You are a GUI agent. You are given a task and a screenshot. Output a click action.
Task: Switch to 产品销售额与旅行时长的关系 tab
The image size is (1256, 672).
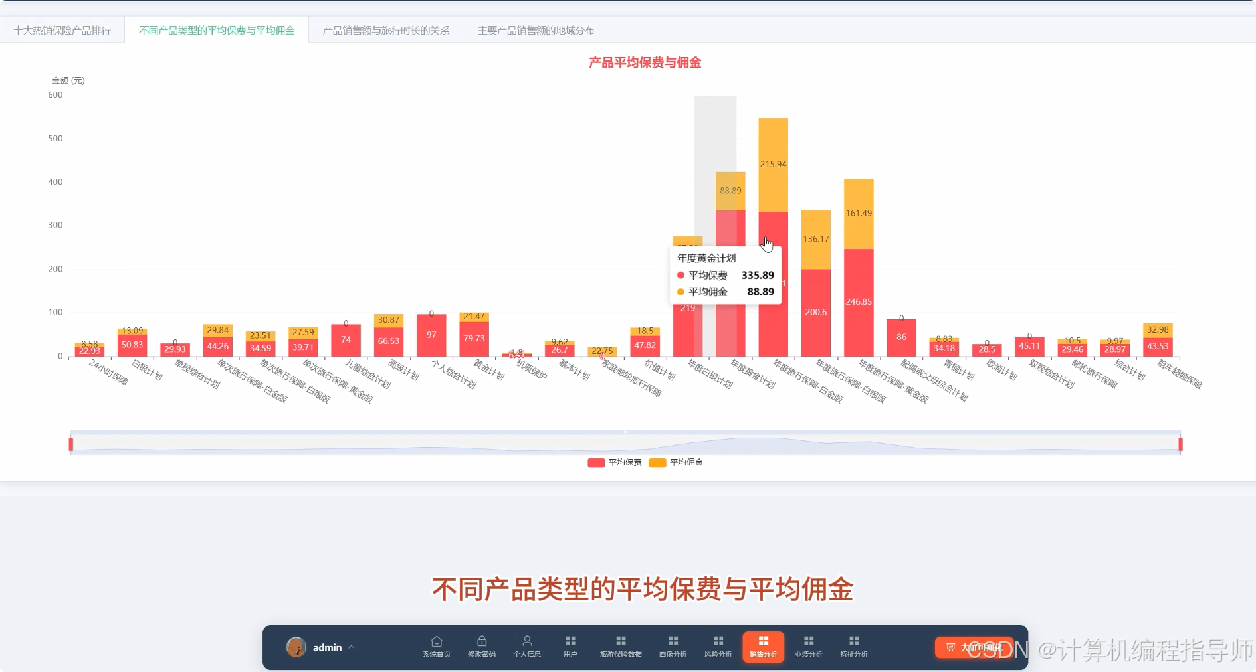coord(386,31)
